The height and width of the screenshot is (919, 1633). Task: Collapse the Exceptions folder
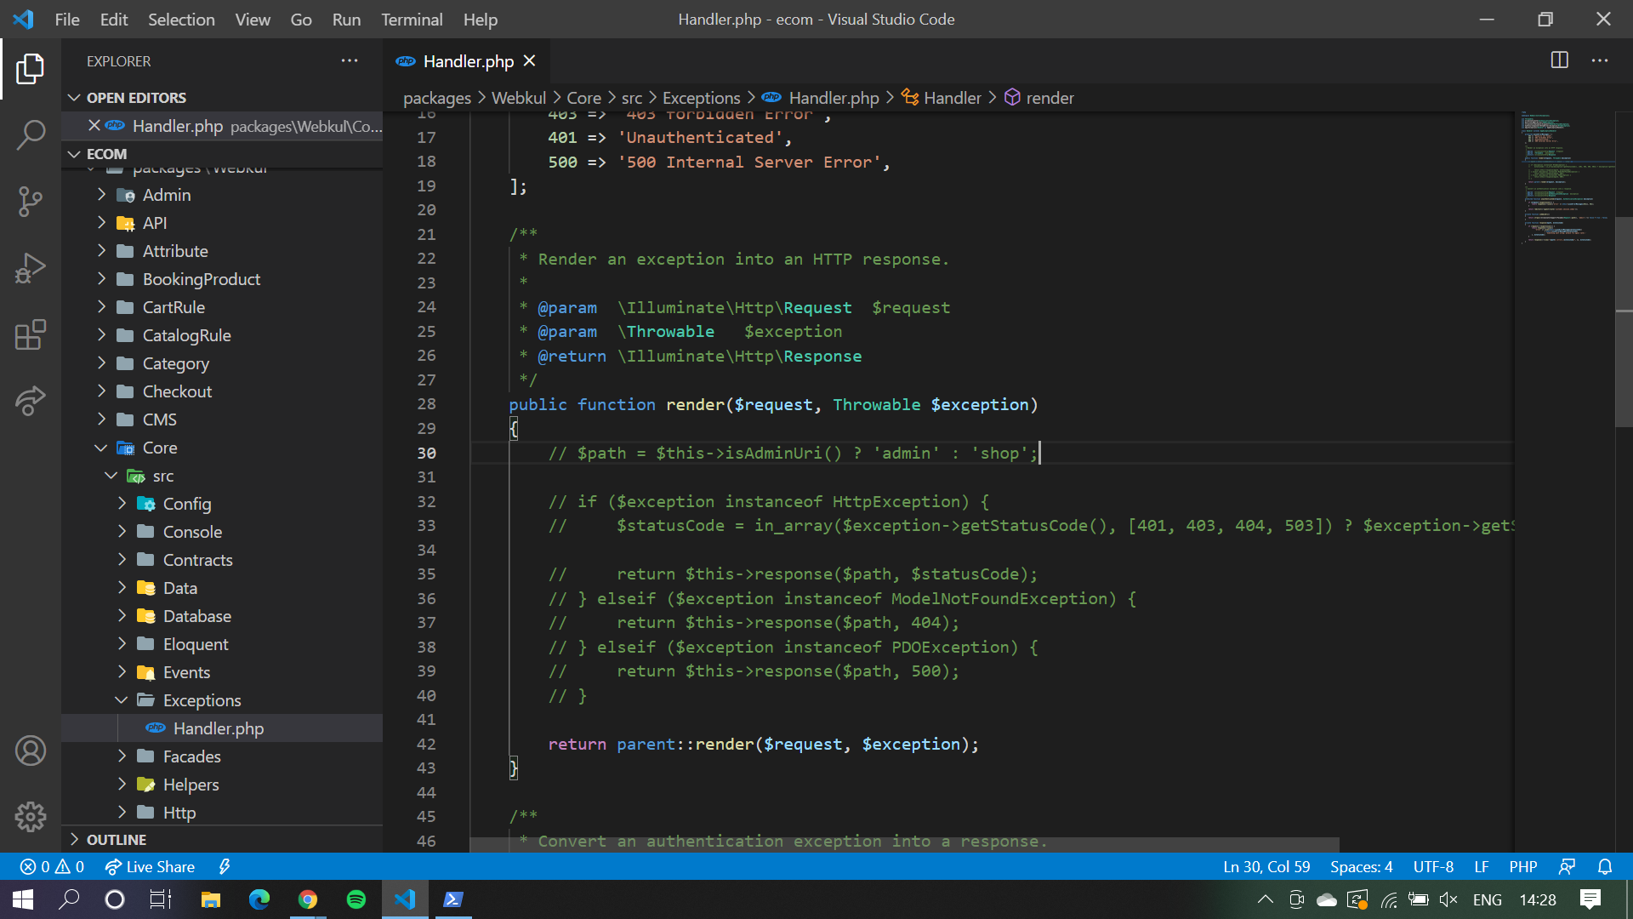[x=222, y=700]
